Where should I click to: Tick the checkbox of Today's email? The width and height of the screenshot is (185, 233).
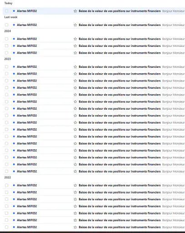tap(6, 11)
